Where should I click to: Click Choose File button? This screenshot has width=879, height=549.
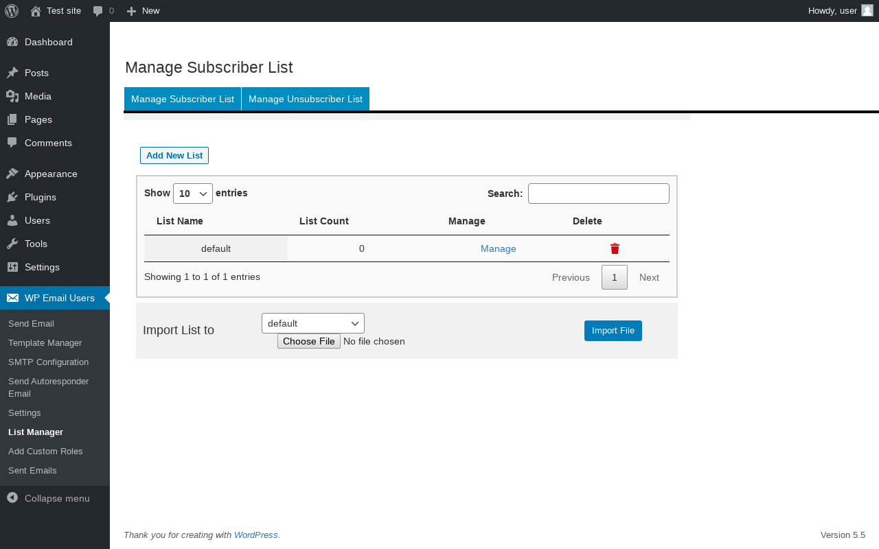tap(309, 341)
